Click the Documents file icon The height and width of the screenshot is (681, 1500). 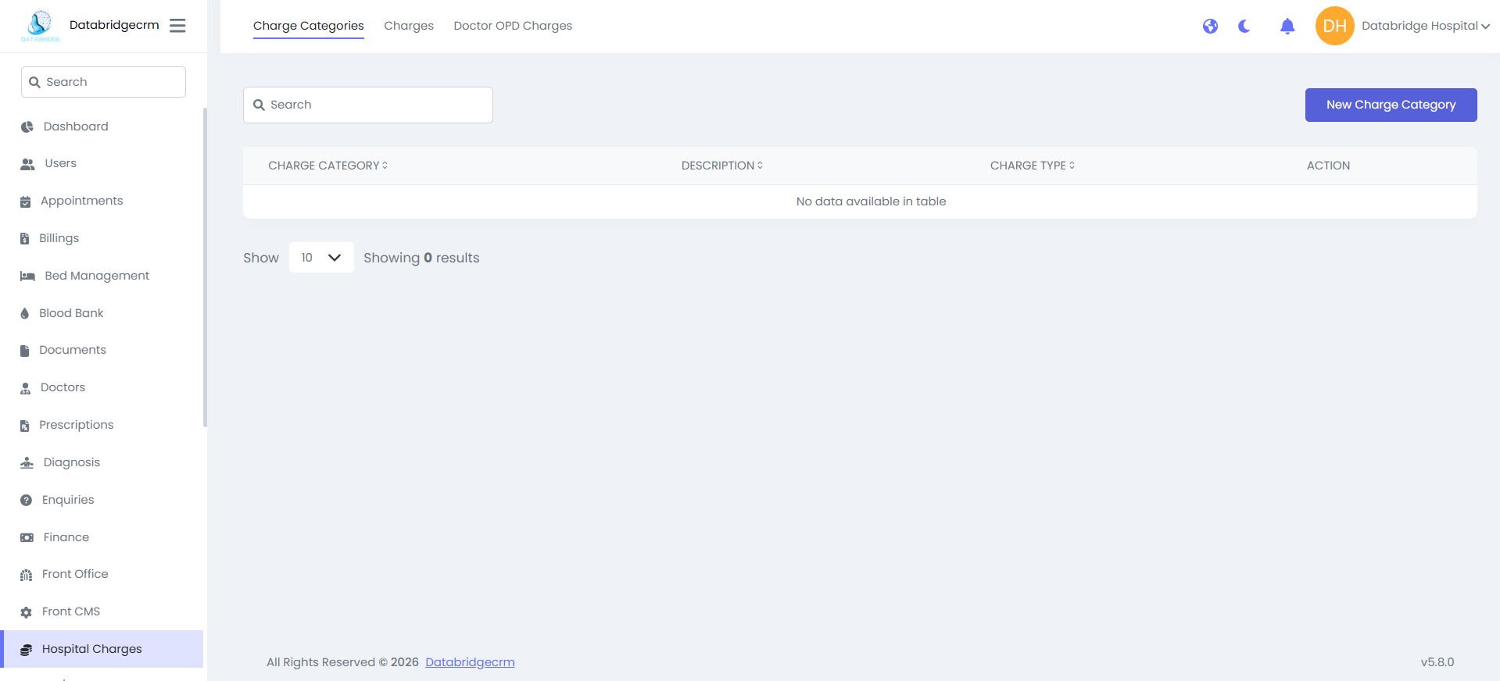[x=24, y=351]
